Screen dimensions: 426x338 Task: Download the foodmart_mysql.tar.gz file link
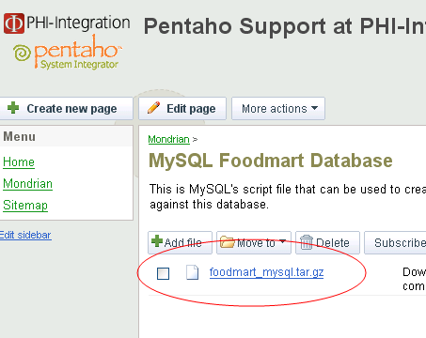coord(266,272)
